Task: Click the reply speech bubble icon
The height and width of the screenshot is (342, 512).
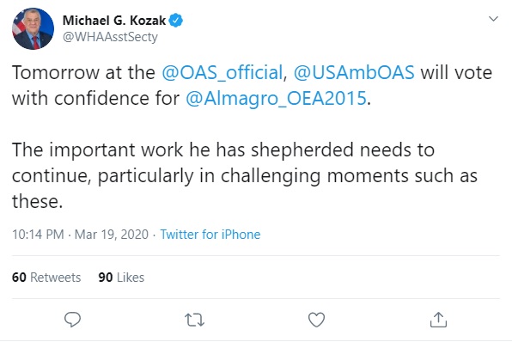Action: tap(72, 320)
